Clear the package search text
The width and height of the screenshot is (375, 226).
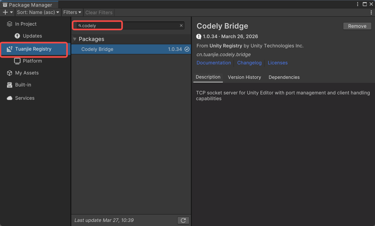[181, 25]
